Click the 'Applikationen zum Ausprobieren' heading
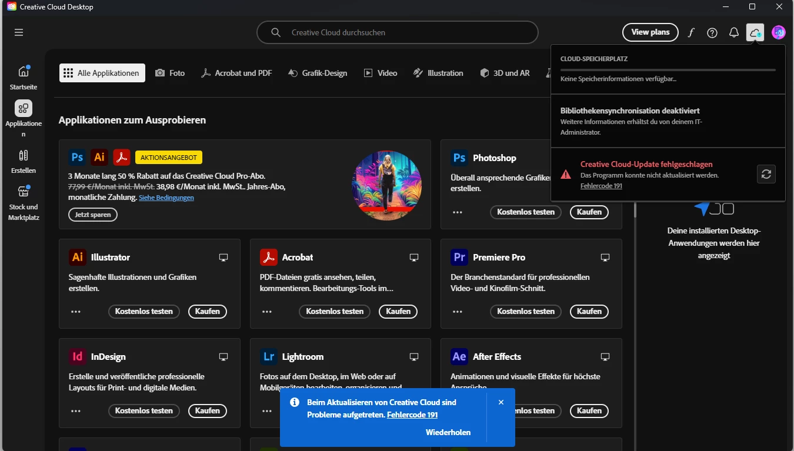794x451 pixels. coord(132,120)
